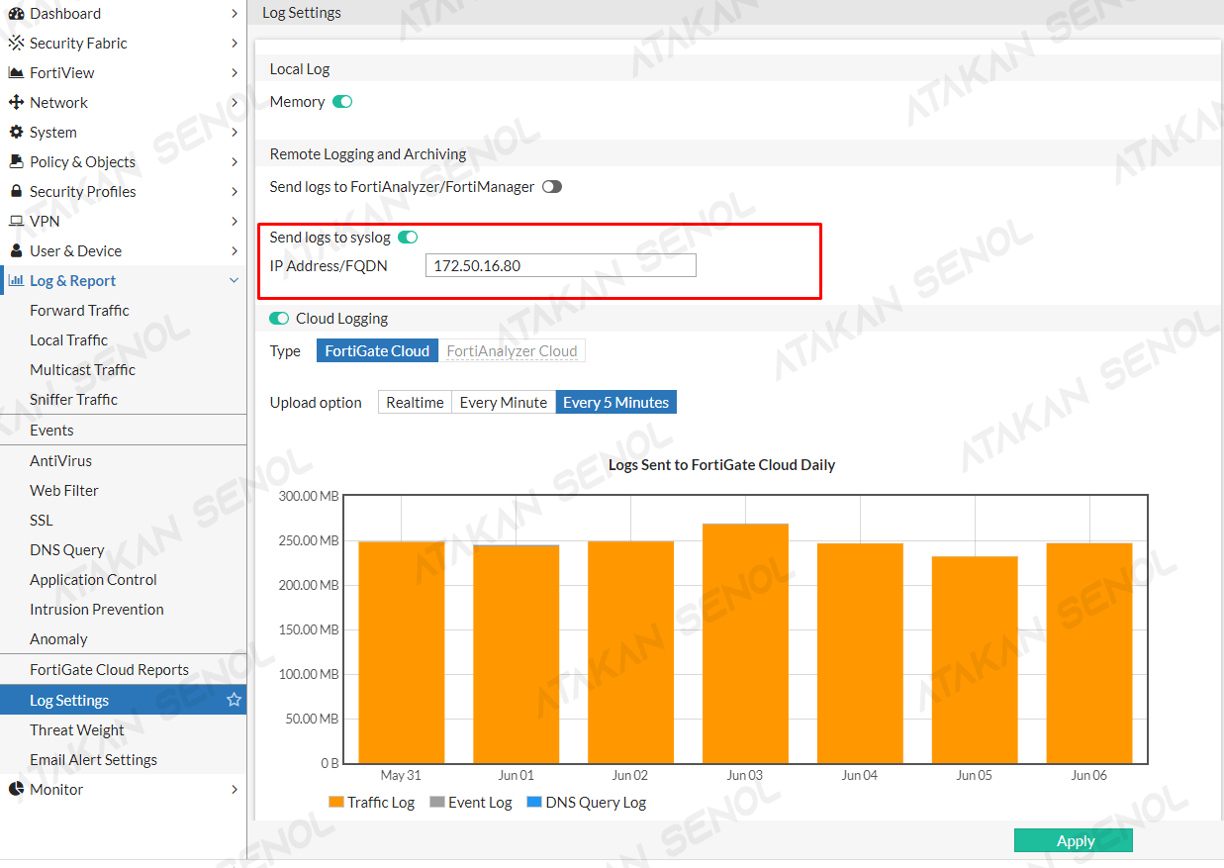Screen dimensions: 1224x868
Task: Collapse the Log & Report chevron
Action: (235, 281)
